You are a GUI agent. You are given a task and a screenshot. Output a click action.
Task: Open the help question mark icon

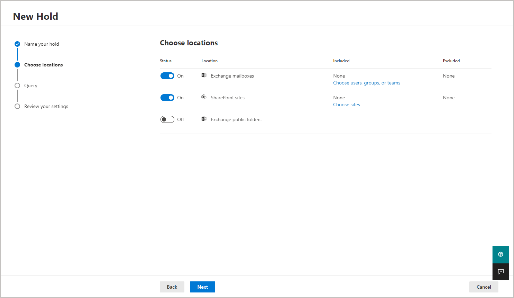[500, 254]
